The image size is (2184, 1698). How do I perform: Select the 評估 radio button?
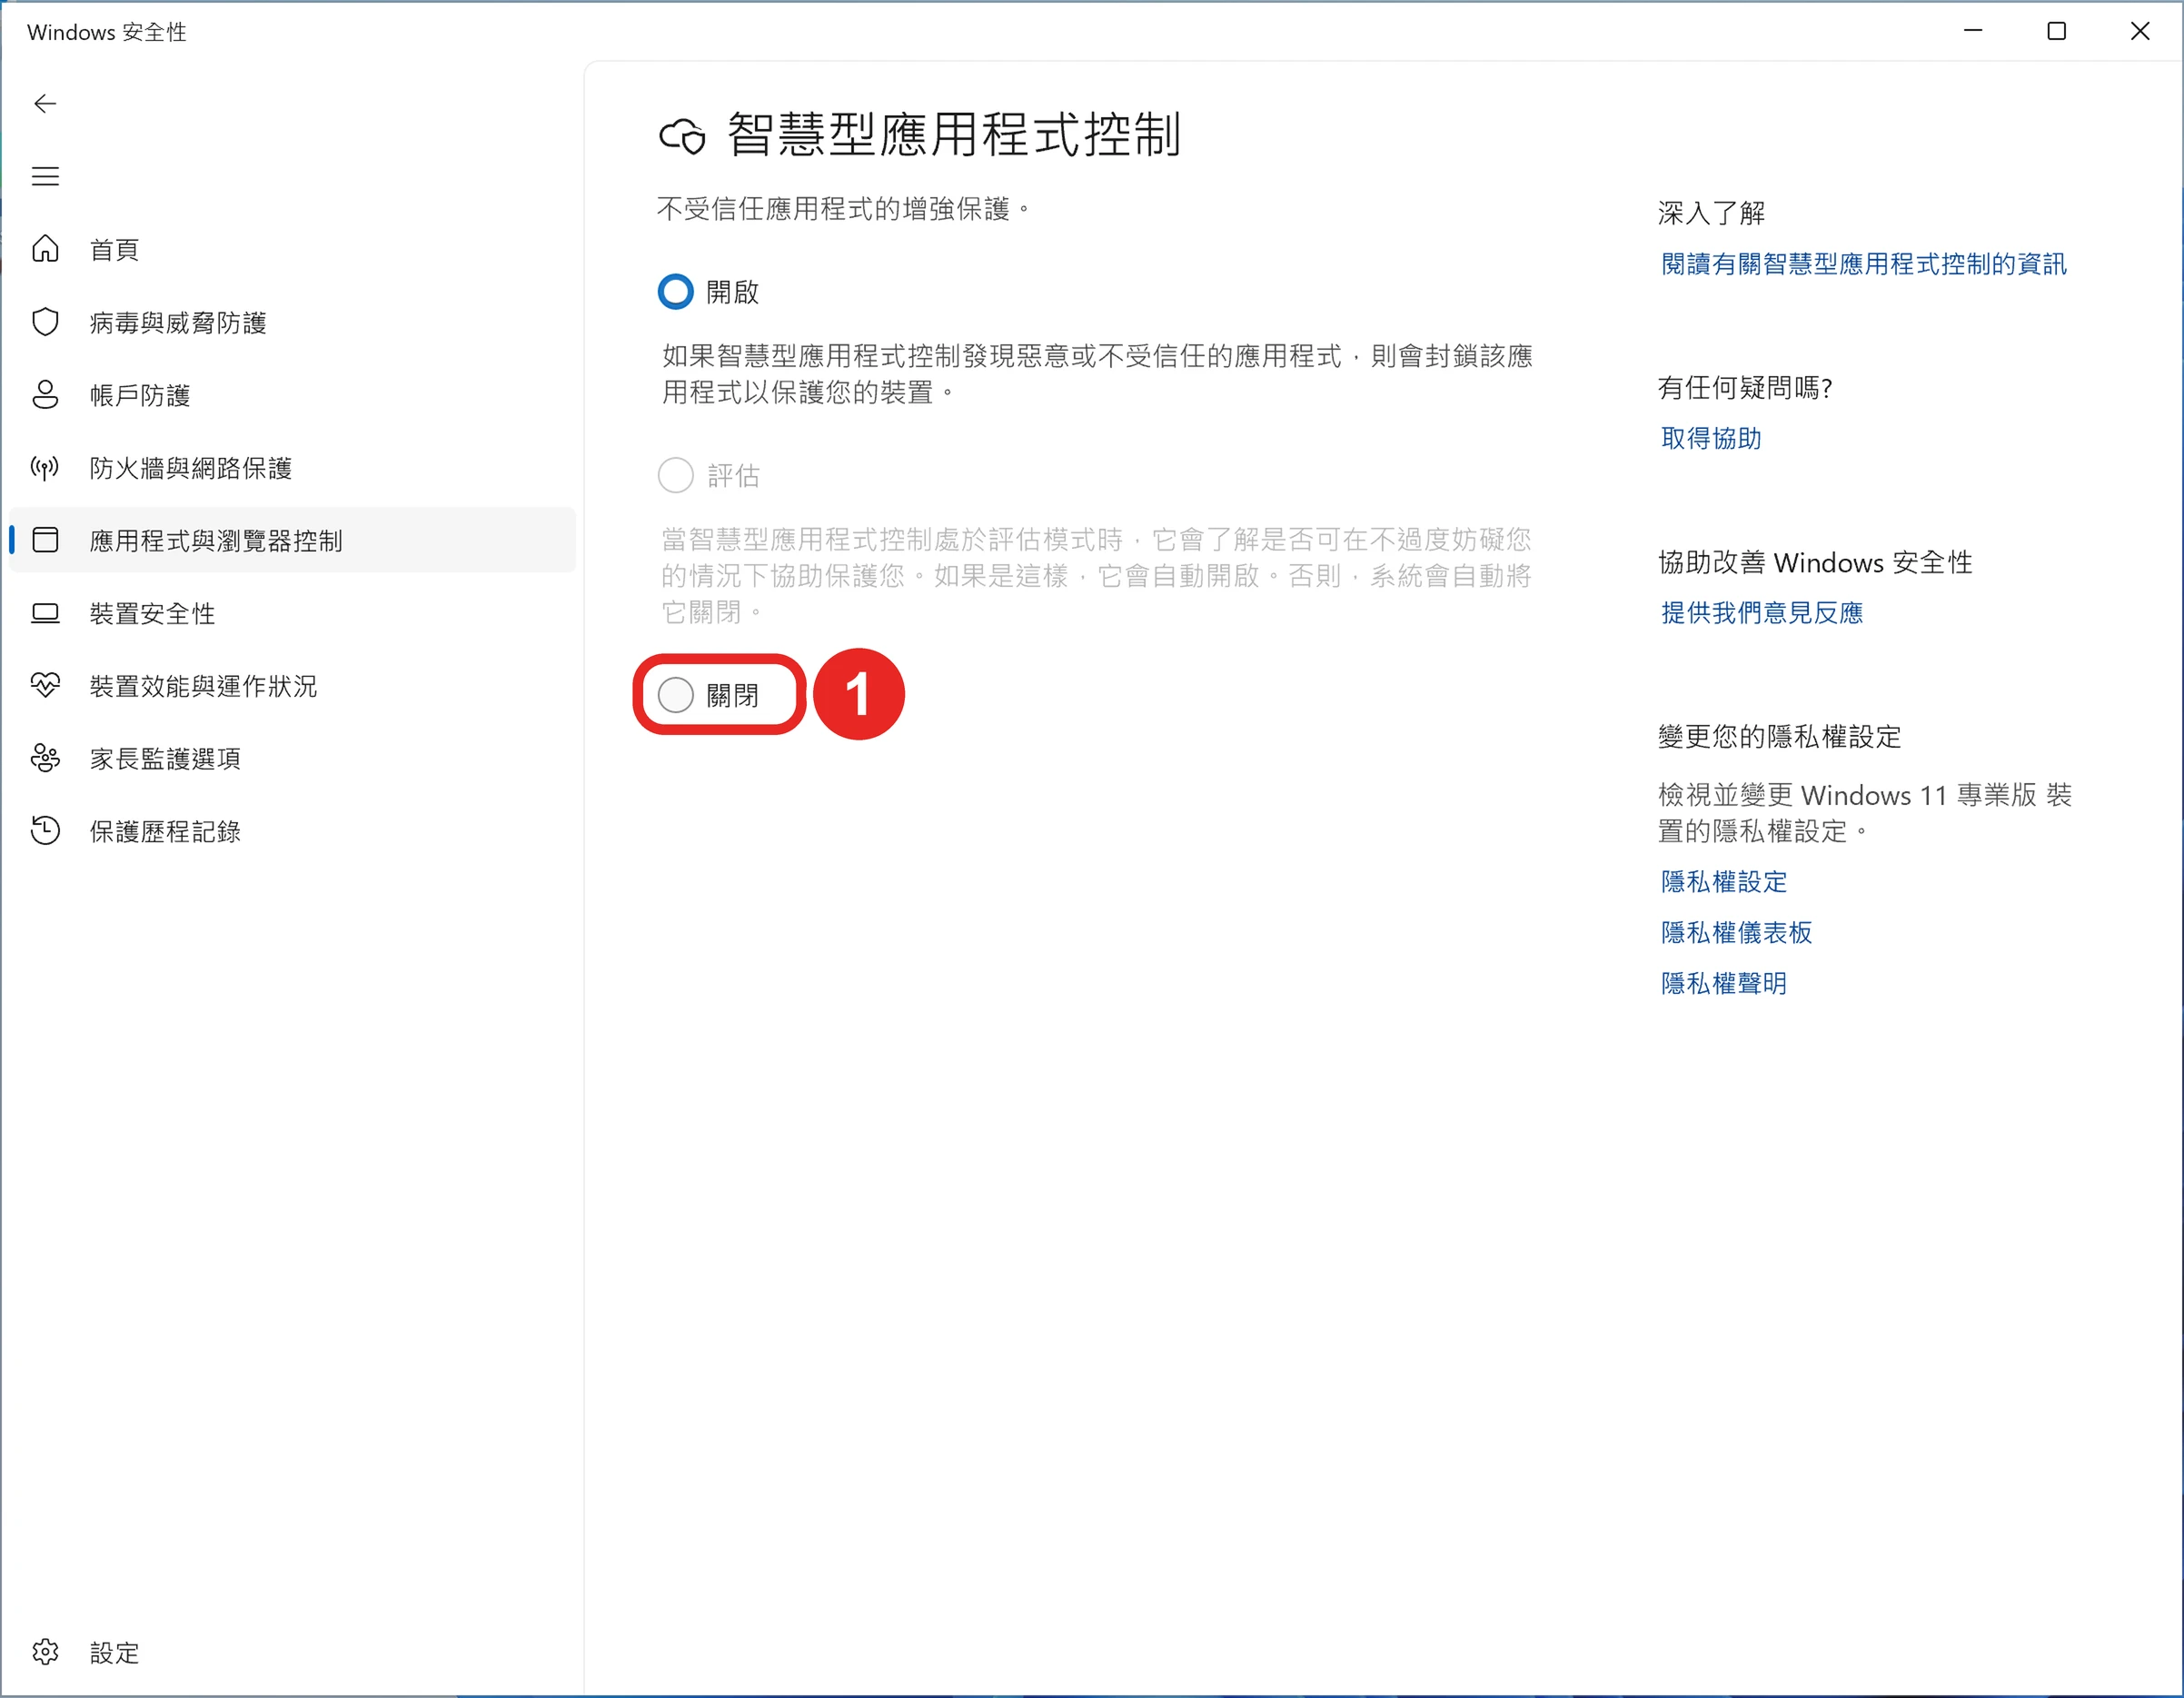tap(676, 476)
